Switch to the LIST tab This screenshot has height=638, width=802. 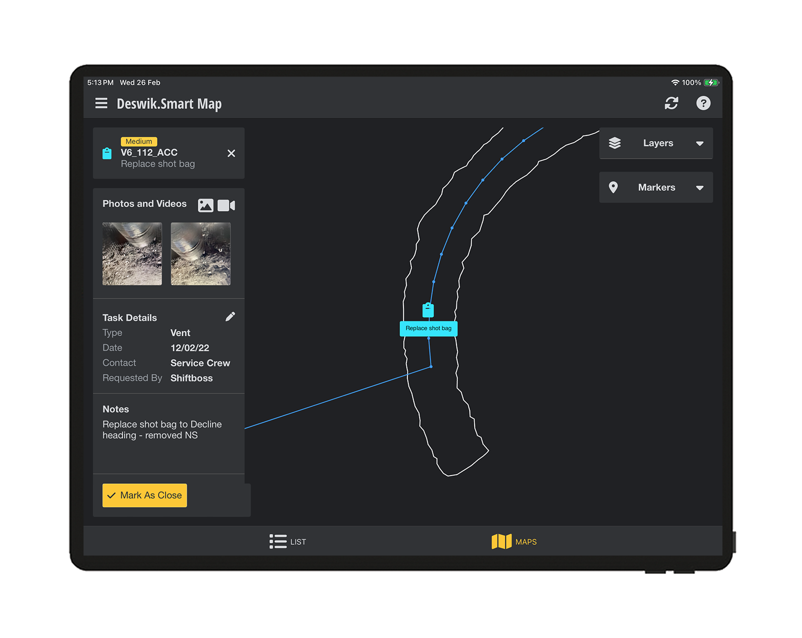pyautogui.click(x=288, y=541)
